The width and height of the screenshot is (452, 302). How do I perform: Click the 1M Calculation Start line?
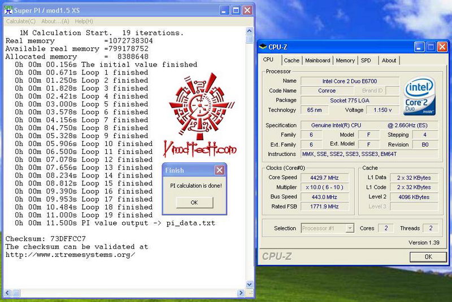[102, 33]
